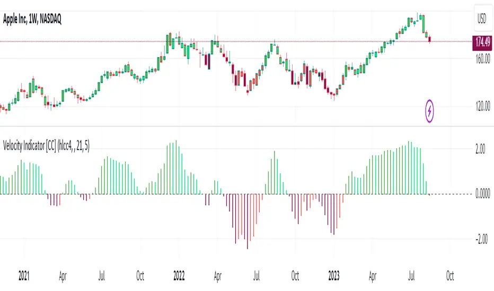Click the 0.0000 indicator scale label
Screen dimensions: 494x291
point(479,194)
